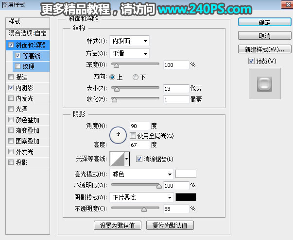
Task: Click the 新建样式(W)... button
Action: pos(265,49)
